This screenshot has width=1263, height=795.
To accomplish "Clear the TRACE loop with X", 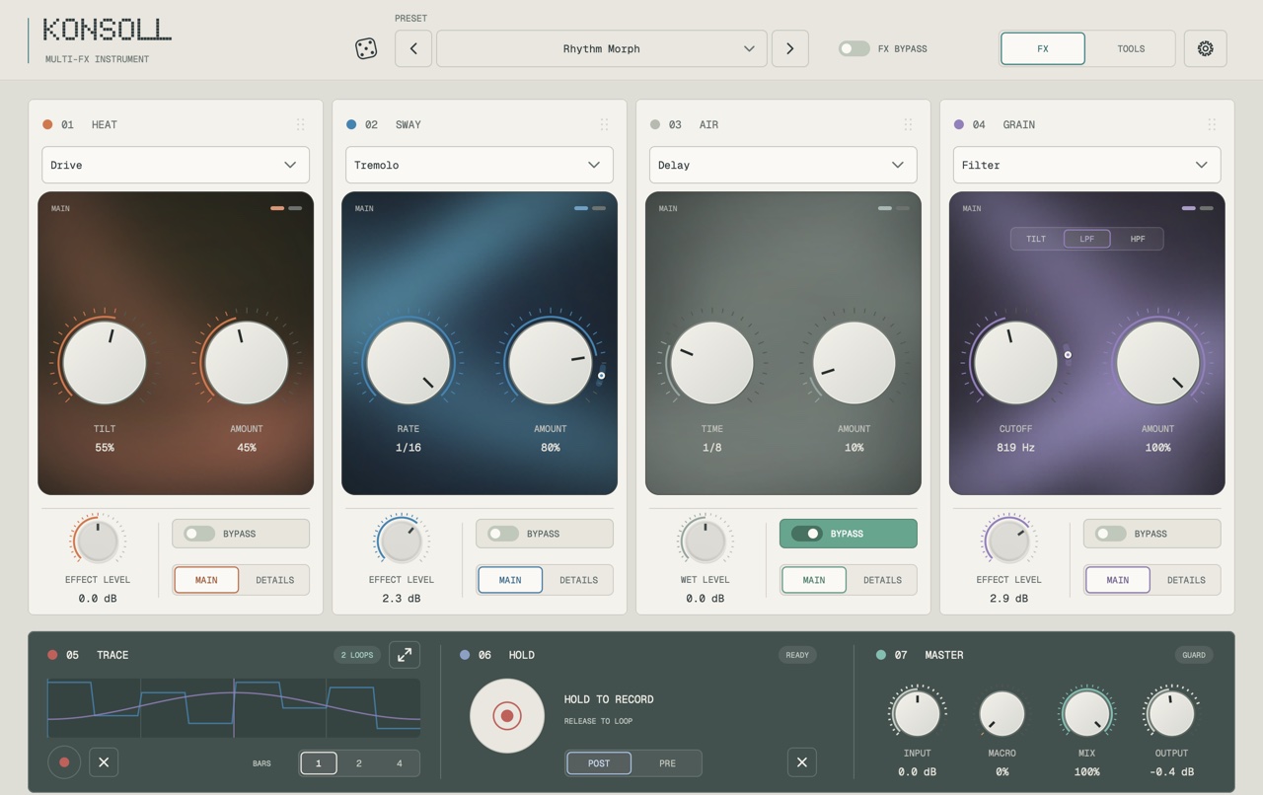I will click(104, 762).
